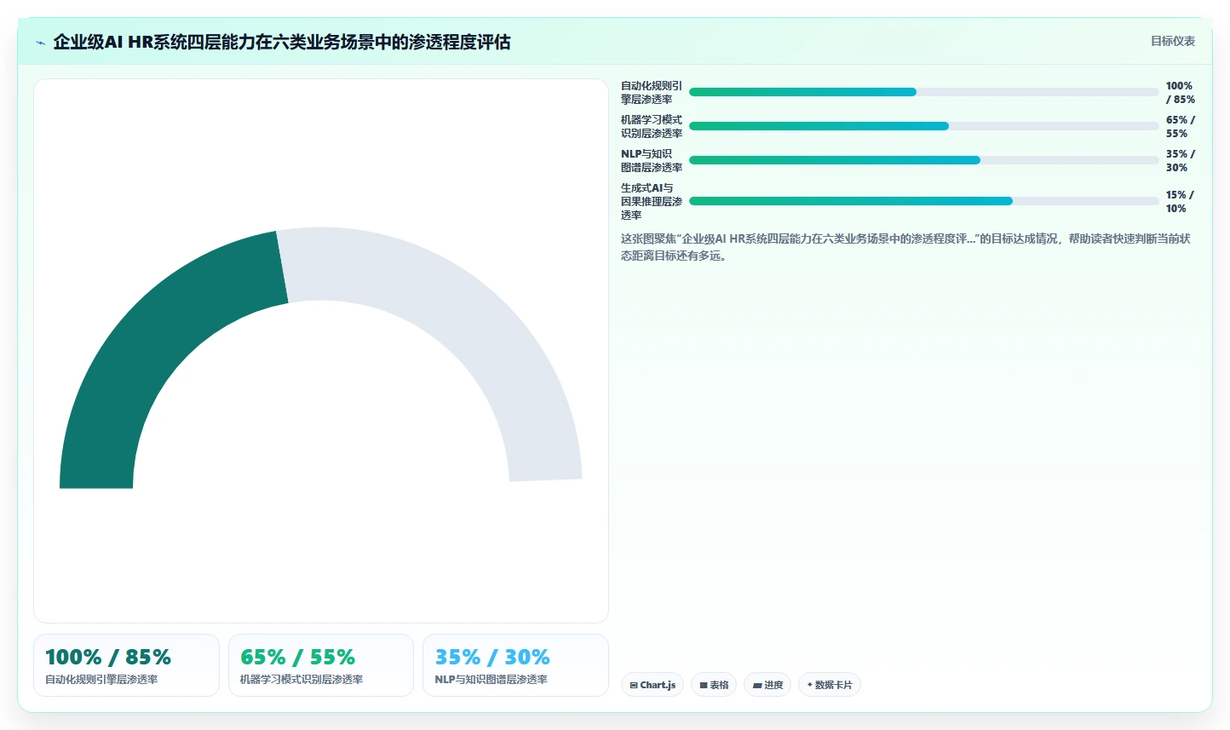1230x730 pixels.
Task: Open the 100% / 85% data card
Action: pyautogui.click(x=126, y=665)
